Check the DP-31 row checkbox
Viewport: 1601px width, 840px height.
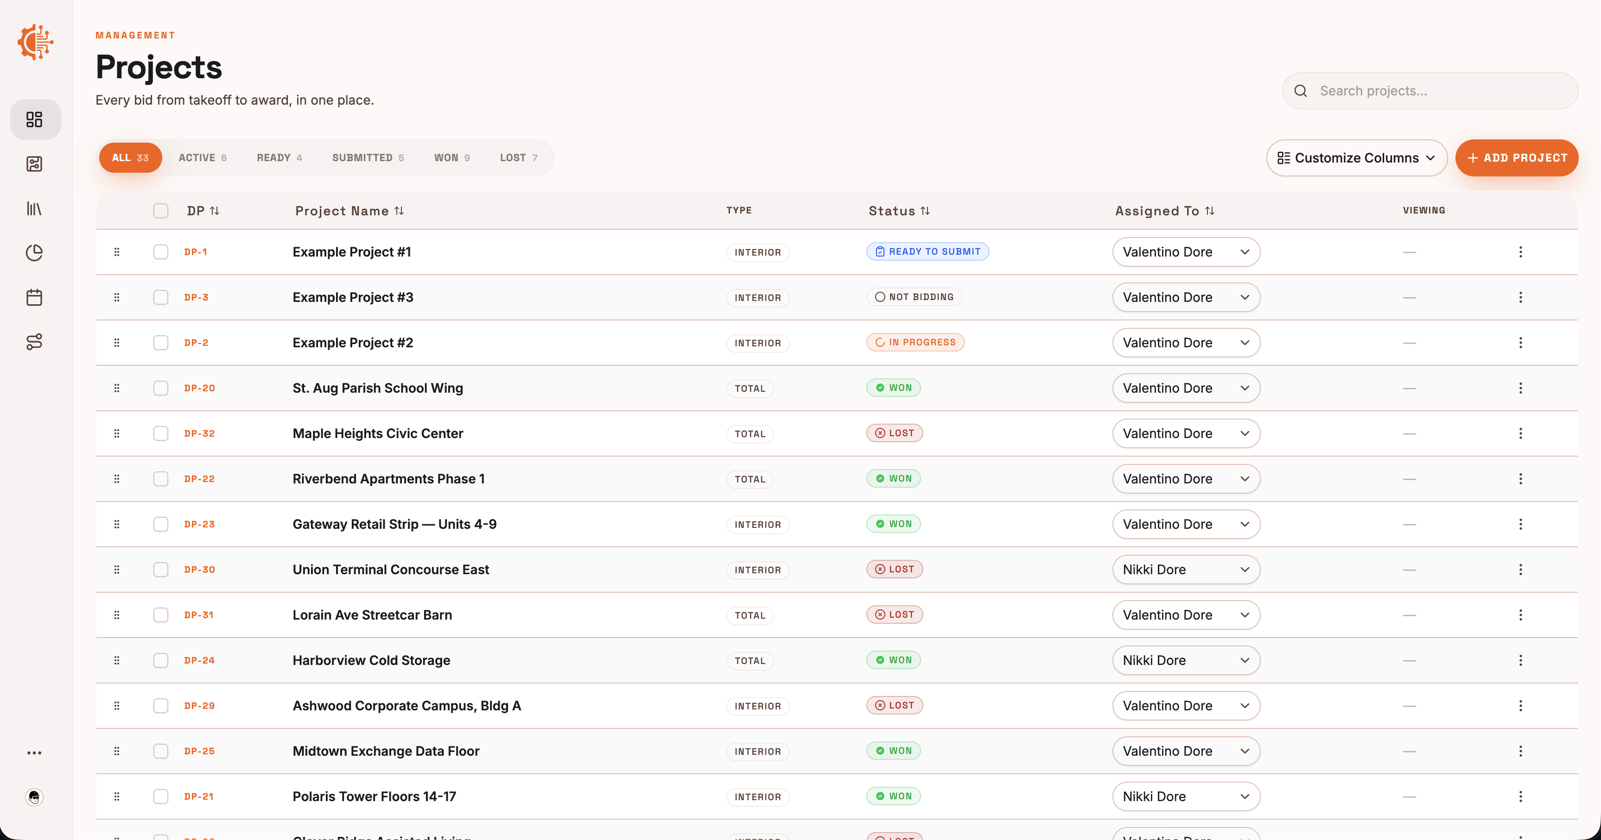point(161,614)
